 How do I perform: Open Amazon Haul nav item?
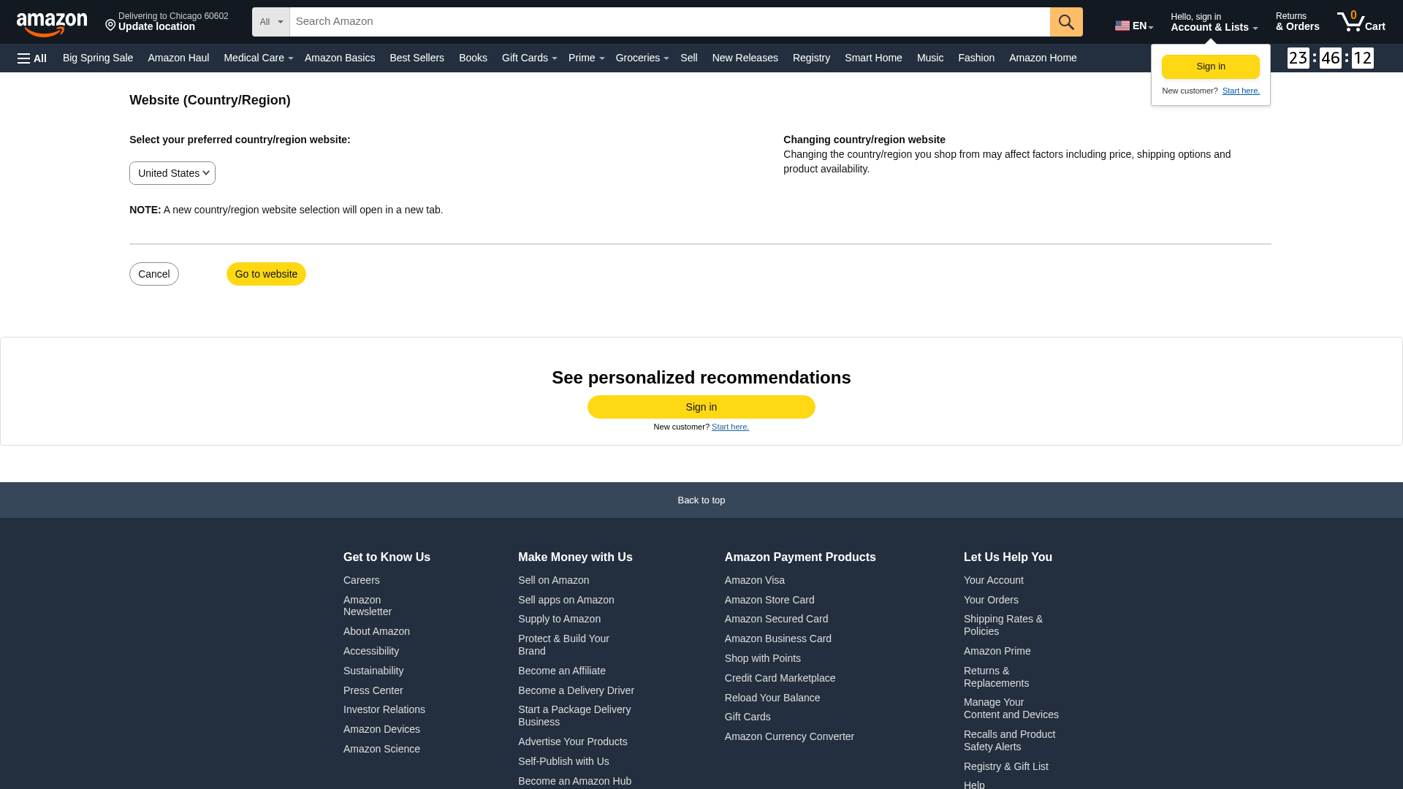point(178,58)
